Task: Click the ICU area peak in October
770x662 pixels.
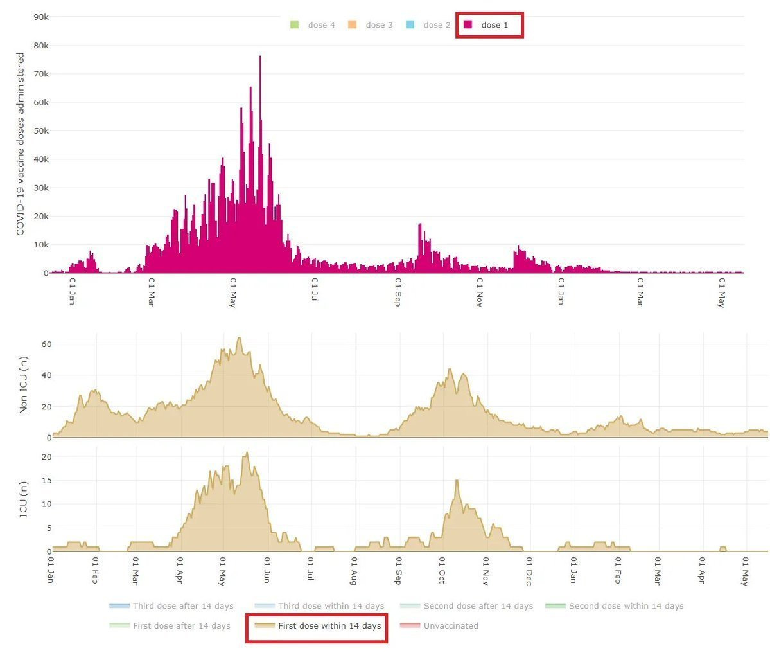Action: (x=457, y=481)
